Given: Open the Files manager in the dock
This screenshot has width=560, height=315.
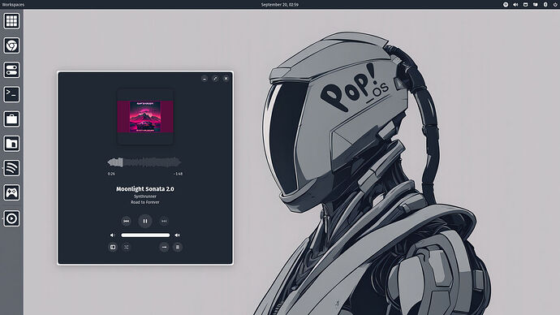Looking at the screenshot, I should click(11, 144).
